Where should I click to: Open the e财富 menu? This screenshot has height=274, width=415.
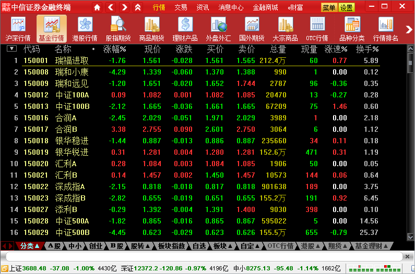295,7
